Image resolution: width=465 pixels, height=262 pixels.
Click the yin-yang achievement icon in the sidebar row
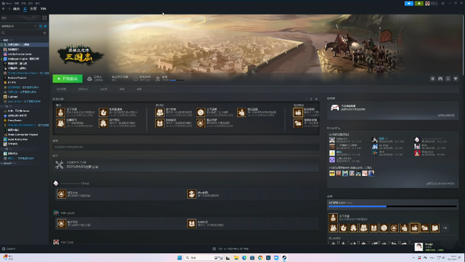click(x=384, y=228)
